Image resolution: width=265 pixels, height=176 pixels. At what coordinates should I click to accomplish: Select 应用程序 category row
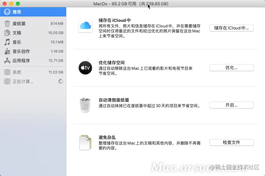coord(34,61)
